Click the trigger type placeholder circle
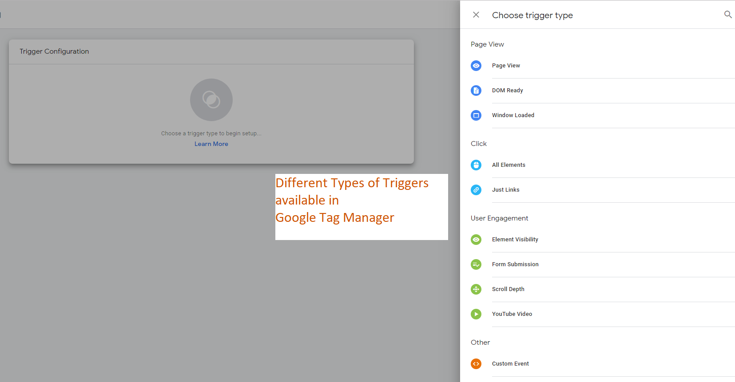Viewport: 735px width, 382px height. tap(211, 100)
